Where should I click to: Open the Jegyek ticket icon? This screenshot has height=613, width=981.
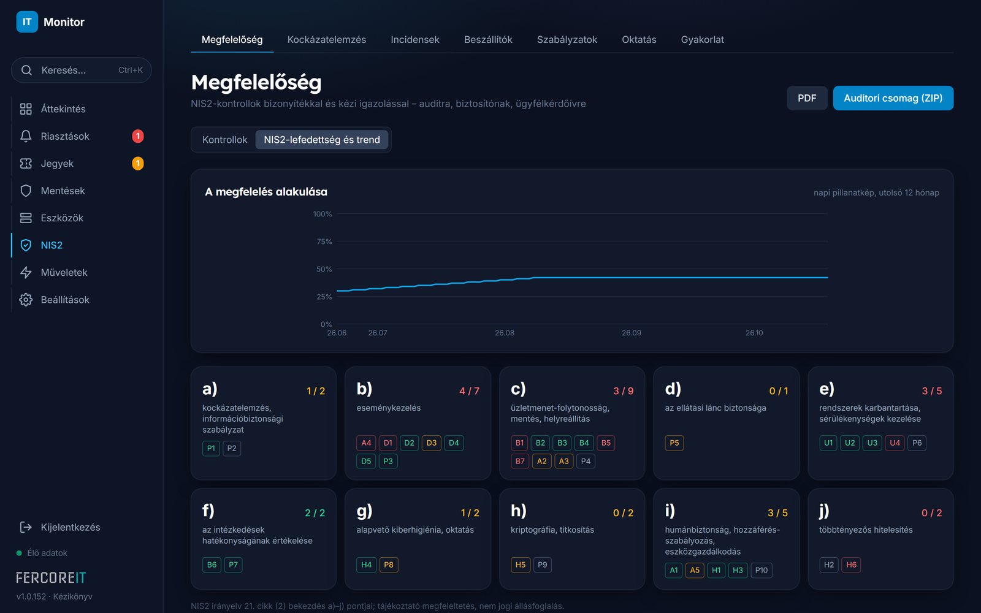point(26,164)
